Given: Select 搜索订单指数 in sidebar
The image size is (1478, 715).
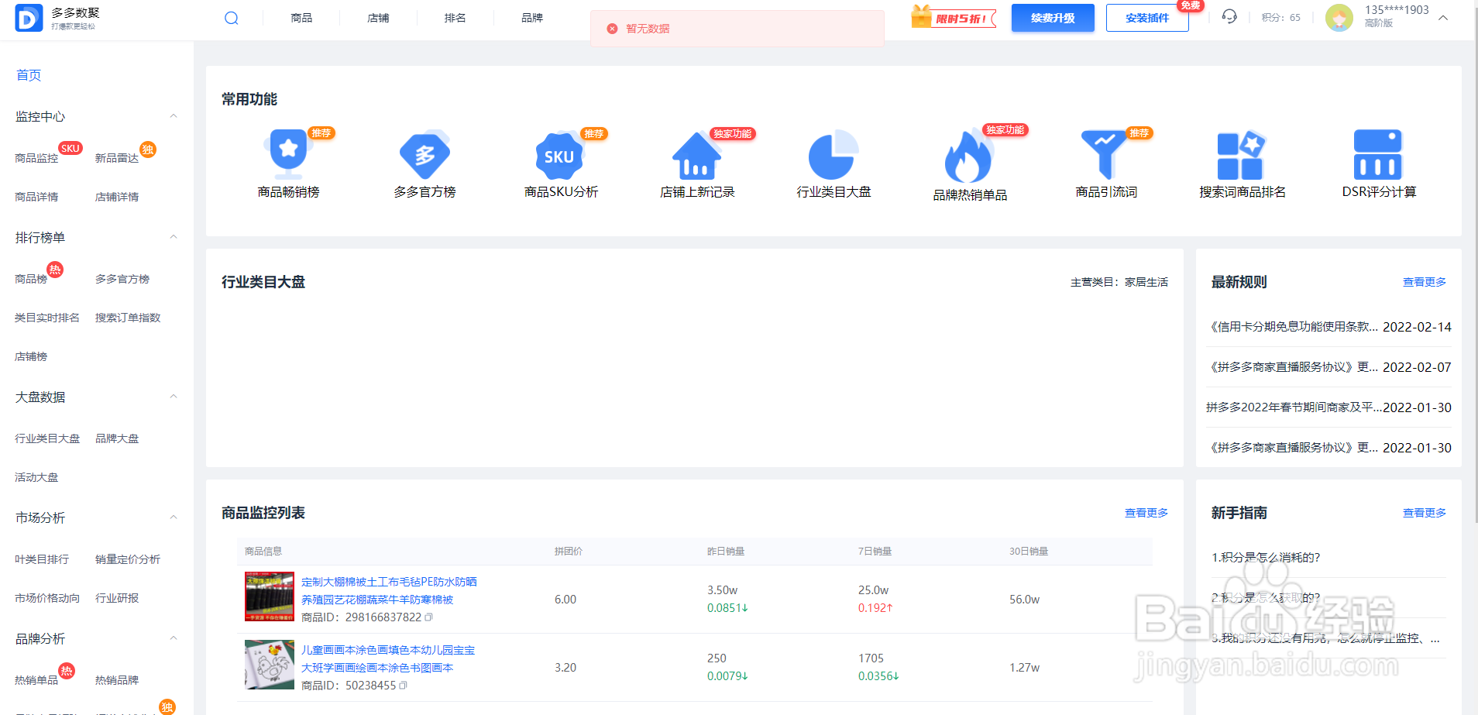Looking at the screenshot, I should pyautogui.click(x=128, y=318).
